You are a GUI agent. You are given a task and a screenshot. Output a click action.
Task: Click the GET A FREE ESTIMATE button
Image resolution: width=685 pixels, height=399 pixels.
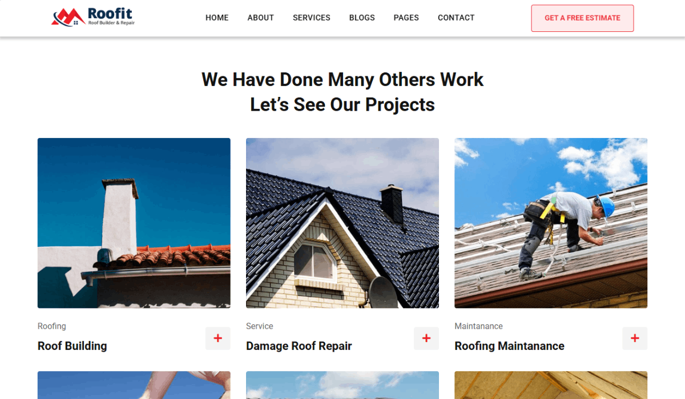(x=582, y=18)
